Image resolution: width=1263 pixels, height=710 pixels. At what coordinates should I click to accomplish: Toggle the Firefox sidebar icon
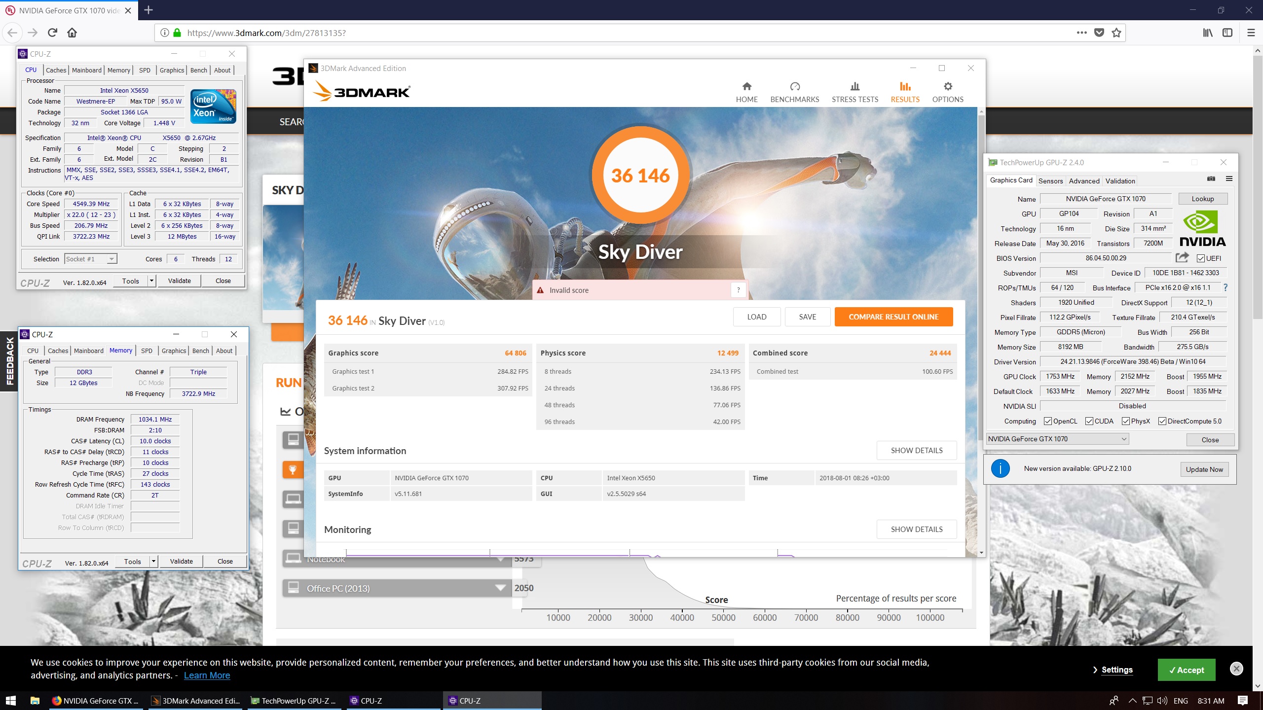pyautogui.click(x=1227, y=33)
